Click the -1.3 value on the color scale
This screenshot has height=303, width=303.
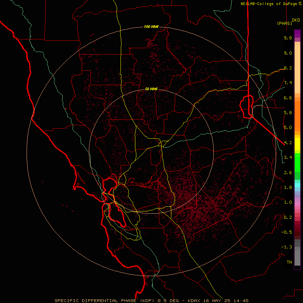(287, 247)
